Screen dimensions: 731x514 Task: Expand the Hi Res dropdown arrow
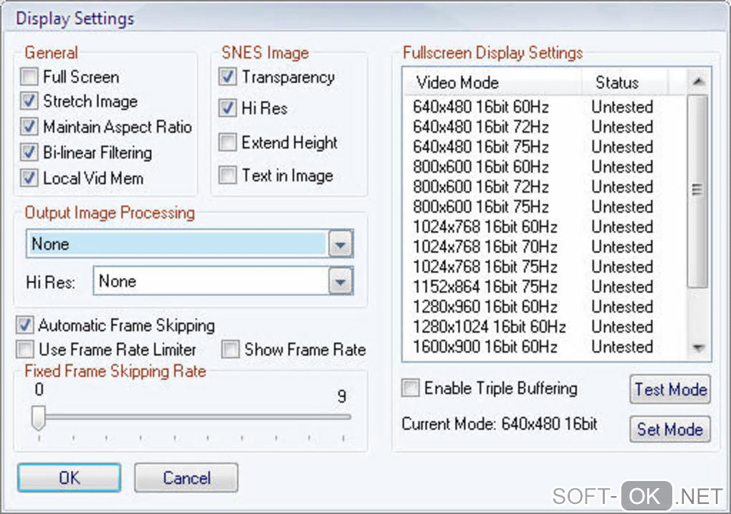341,282
